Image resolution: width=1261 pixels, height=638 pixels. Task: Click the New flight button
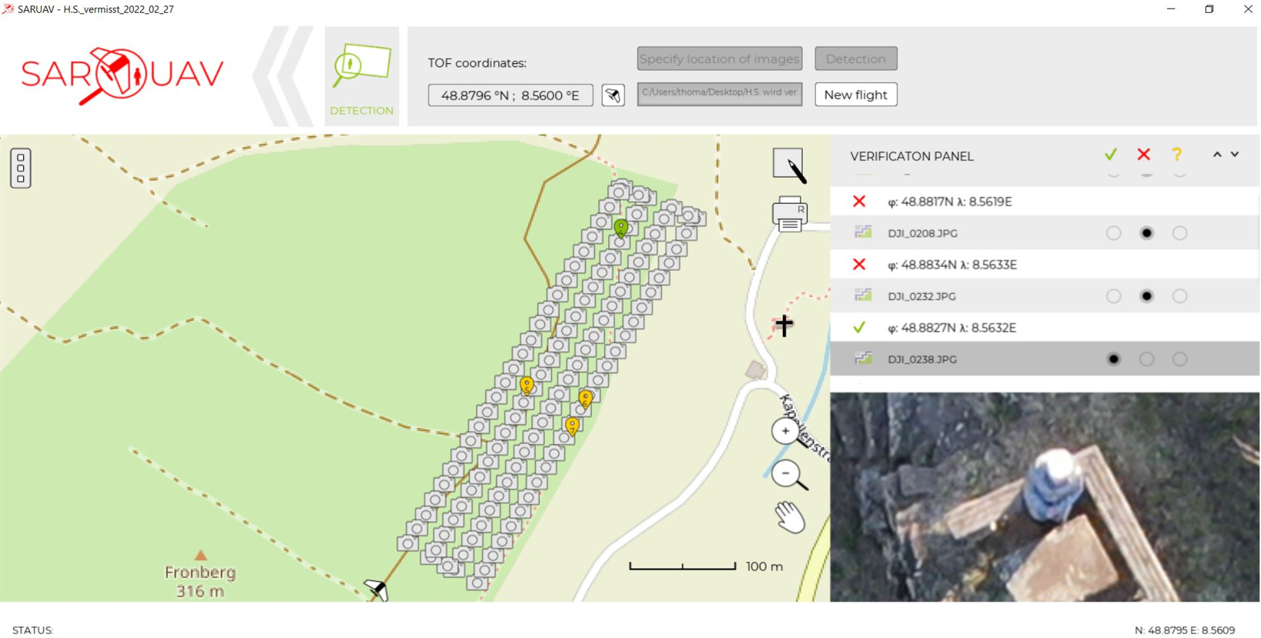855,95
